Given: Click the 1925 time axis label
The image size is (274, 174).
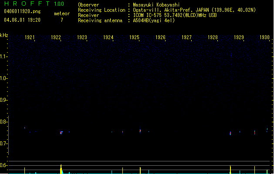Looking at the screenshot, I should pyautogui.click(x=134, y=37).
